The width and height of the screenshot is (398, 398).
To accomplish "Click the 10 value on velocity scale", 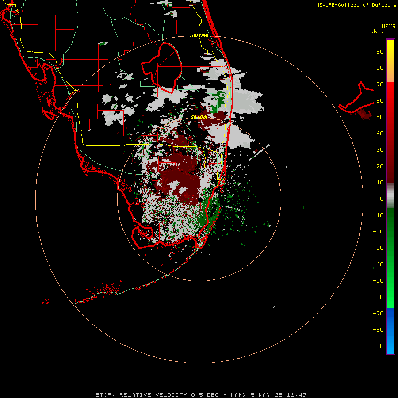I will 380,183.
